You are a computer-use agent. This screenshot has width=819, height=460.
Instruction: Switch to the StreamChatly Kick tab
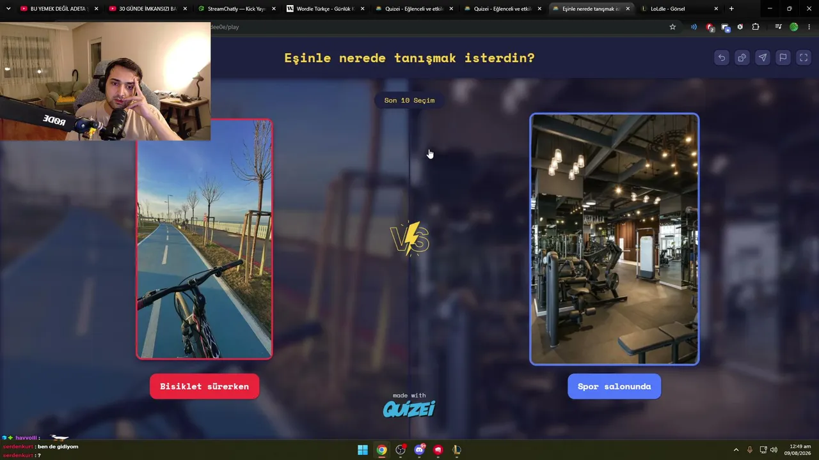(x=236, y=9)
